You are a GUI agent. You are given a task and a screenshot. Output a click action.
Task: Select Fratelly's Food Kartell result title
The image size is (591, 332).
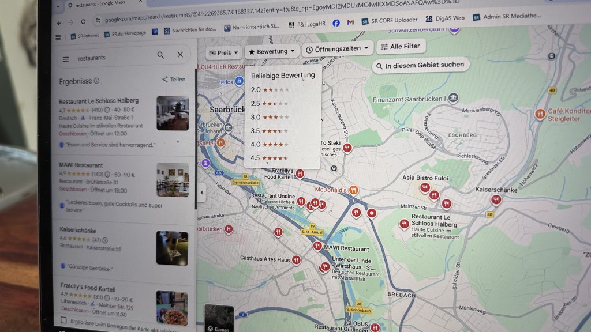point(88,288)
